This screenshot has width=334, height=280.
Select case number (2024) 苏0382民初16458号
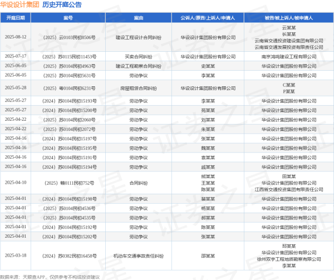tap(69, 256)
